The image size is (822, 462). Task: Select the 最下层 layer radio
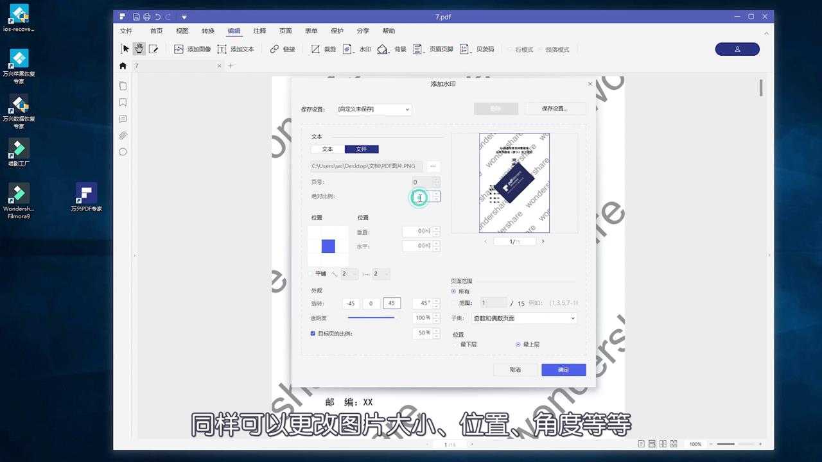pyautogui.click(x=455, y=345)
